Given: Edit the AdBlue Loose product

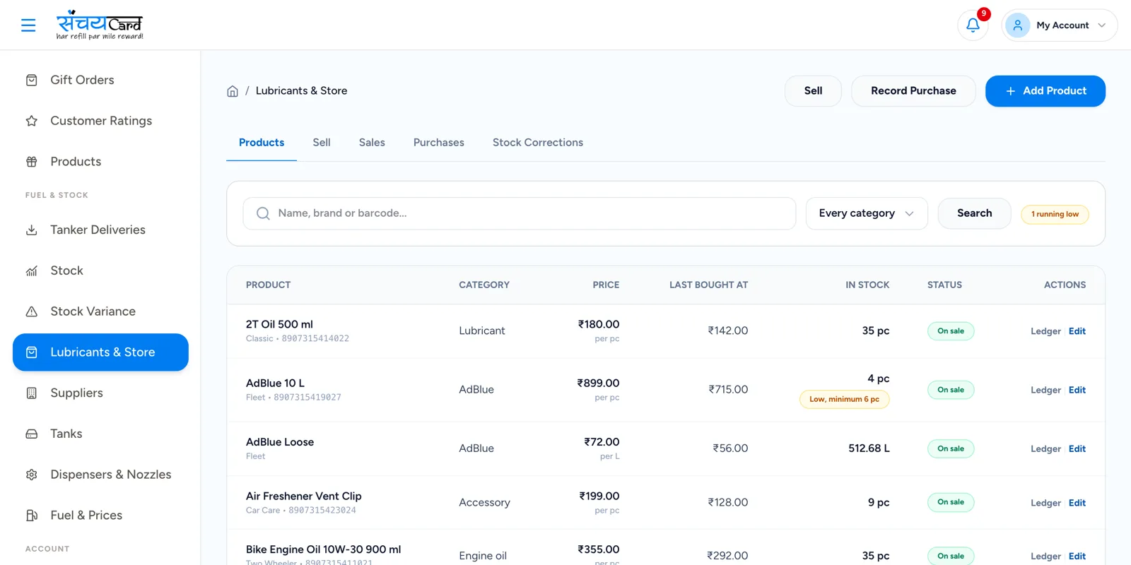Looking at the screenshot, I should (x=1077, y=448).
